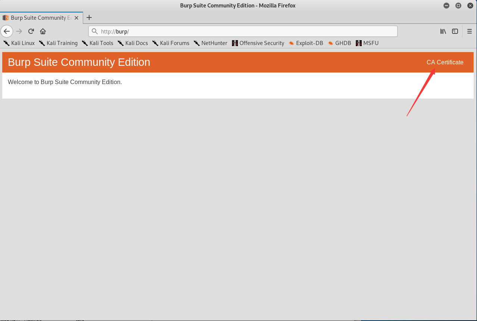Open the MSFU bookmark
The width and height of the screenshot is (477, 321).
coord(367,43)
